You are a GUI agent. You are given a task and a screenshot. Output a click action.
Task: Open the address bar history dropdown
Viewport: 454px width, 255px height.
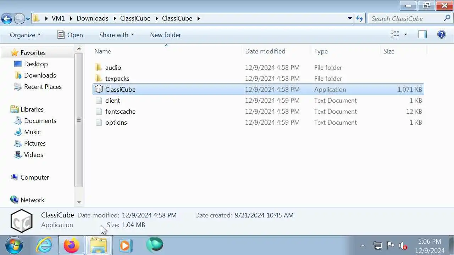(x=350, y=18)
